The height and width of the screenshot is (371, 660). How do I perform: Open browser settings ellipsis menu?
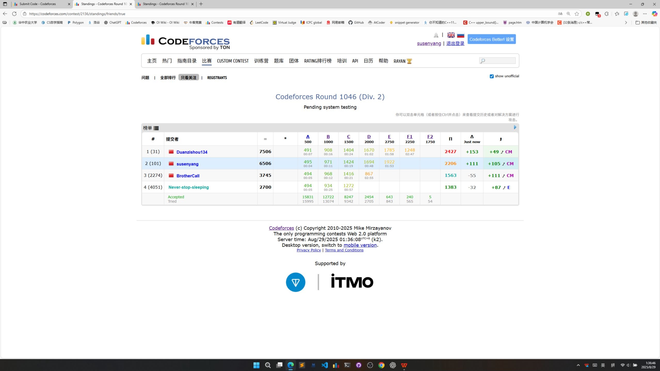(x=645, y=14)
